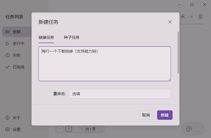Click the stop-all tasks circle icon
The image size is (211, 138).
pos(183,17)
